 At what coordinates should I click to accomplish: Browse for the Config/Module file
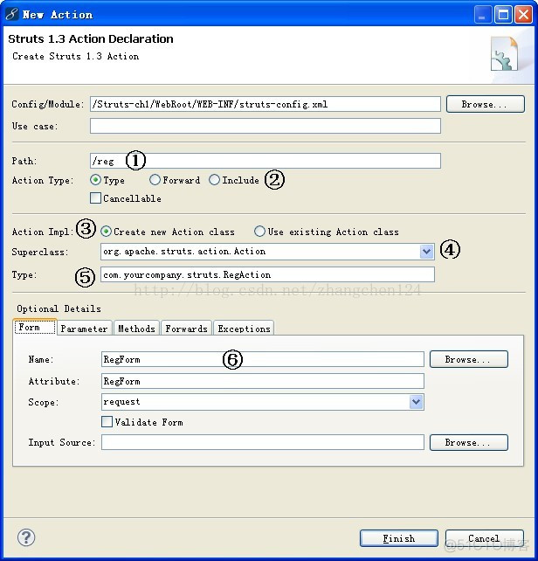(x=486, y=104)
